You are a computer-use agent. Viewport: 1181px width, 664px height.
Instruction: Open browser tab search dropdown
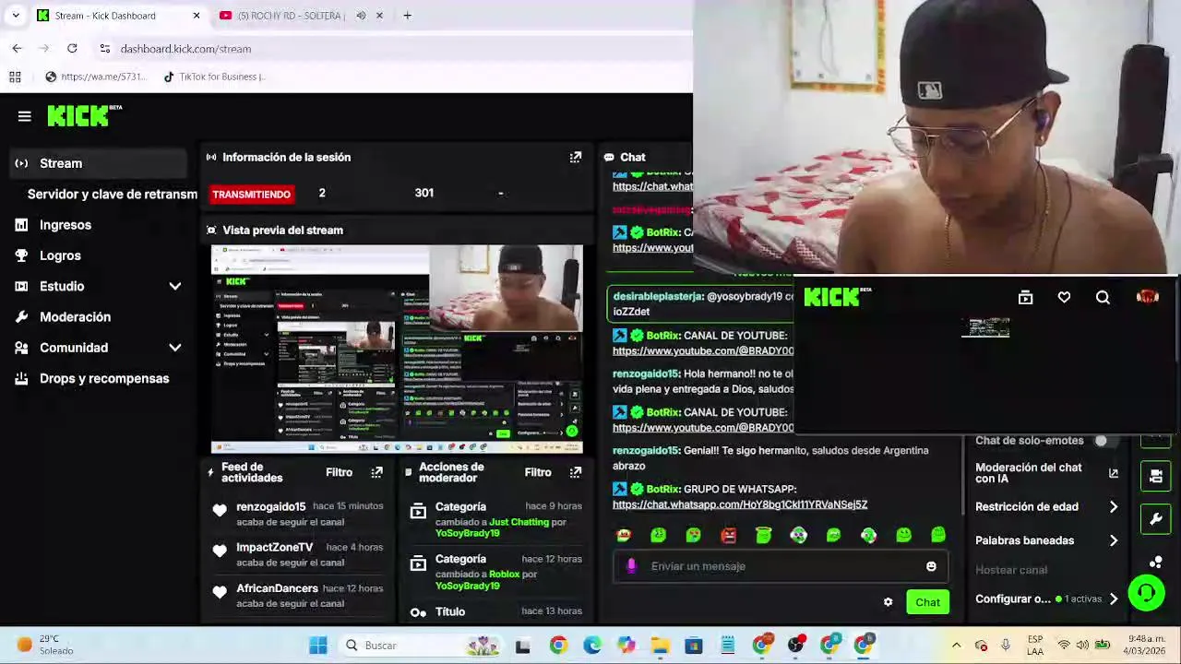click(16, 16)
